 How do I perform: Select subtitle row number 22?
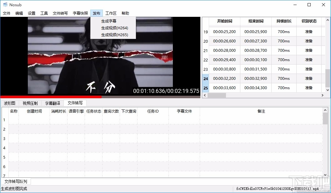[x=206, y=60]
